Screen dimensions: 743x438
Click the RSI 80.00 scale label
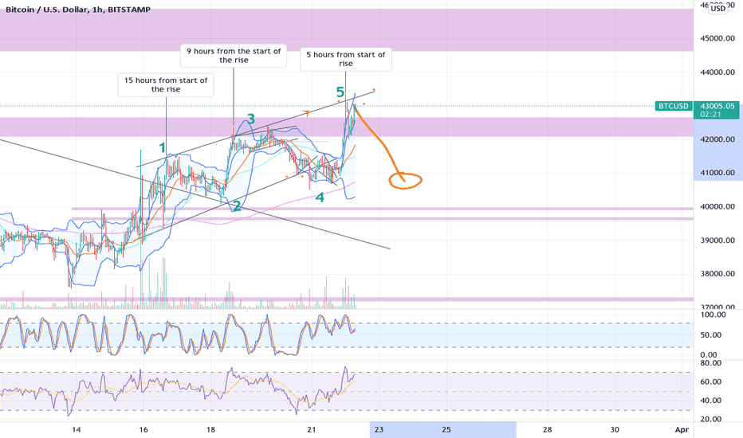pos(711,363)
